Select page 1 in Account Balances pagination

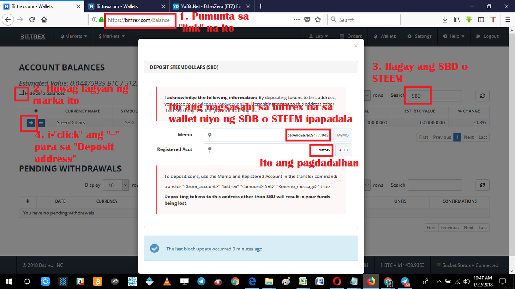point(457,137)
